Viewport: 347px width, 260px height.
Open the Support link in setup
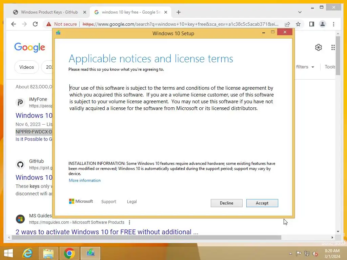tap(109, 202)
